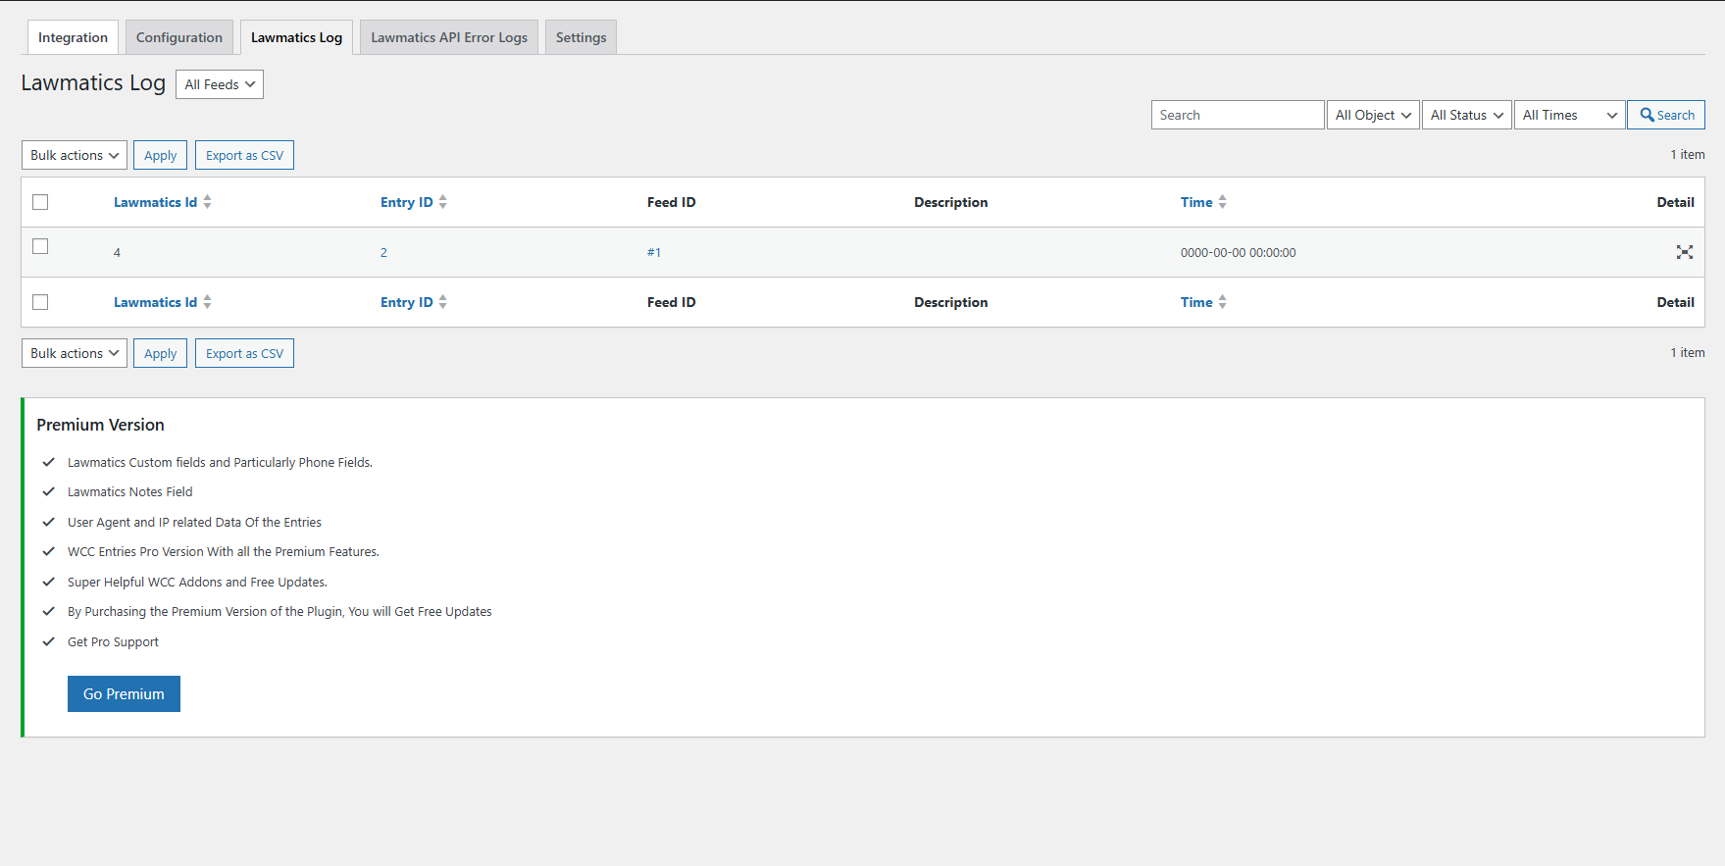This screenshot has width=1725, height=866.
Task: Tick the select-all checkbox in table footer
Action: tap(40, 302)
